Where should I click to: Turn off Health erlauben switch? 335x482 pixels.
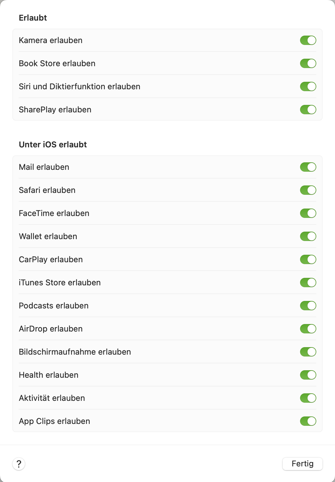coord(308,375)
